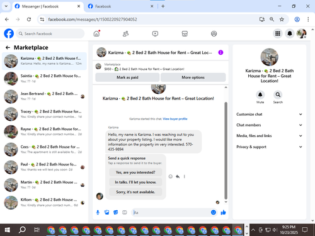Send quick response "Yes, are you interested?"
Screen dimensions: 315x236
point(135,172)
